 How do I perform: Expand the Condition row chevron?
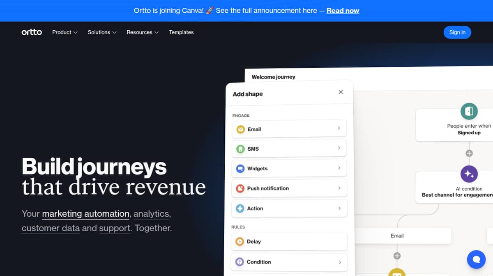tap(340, 262)
